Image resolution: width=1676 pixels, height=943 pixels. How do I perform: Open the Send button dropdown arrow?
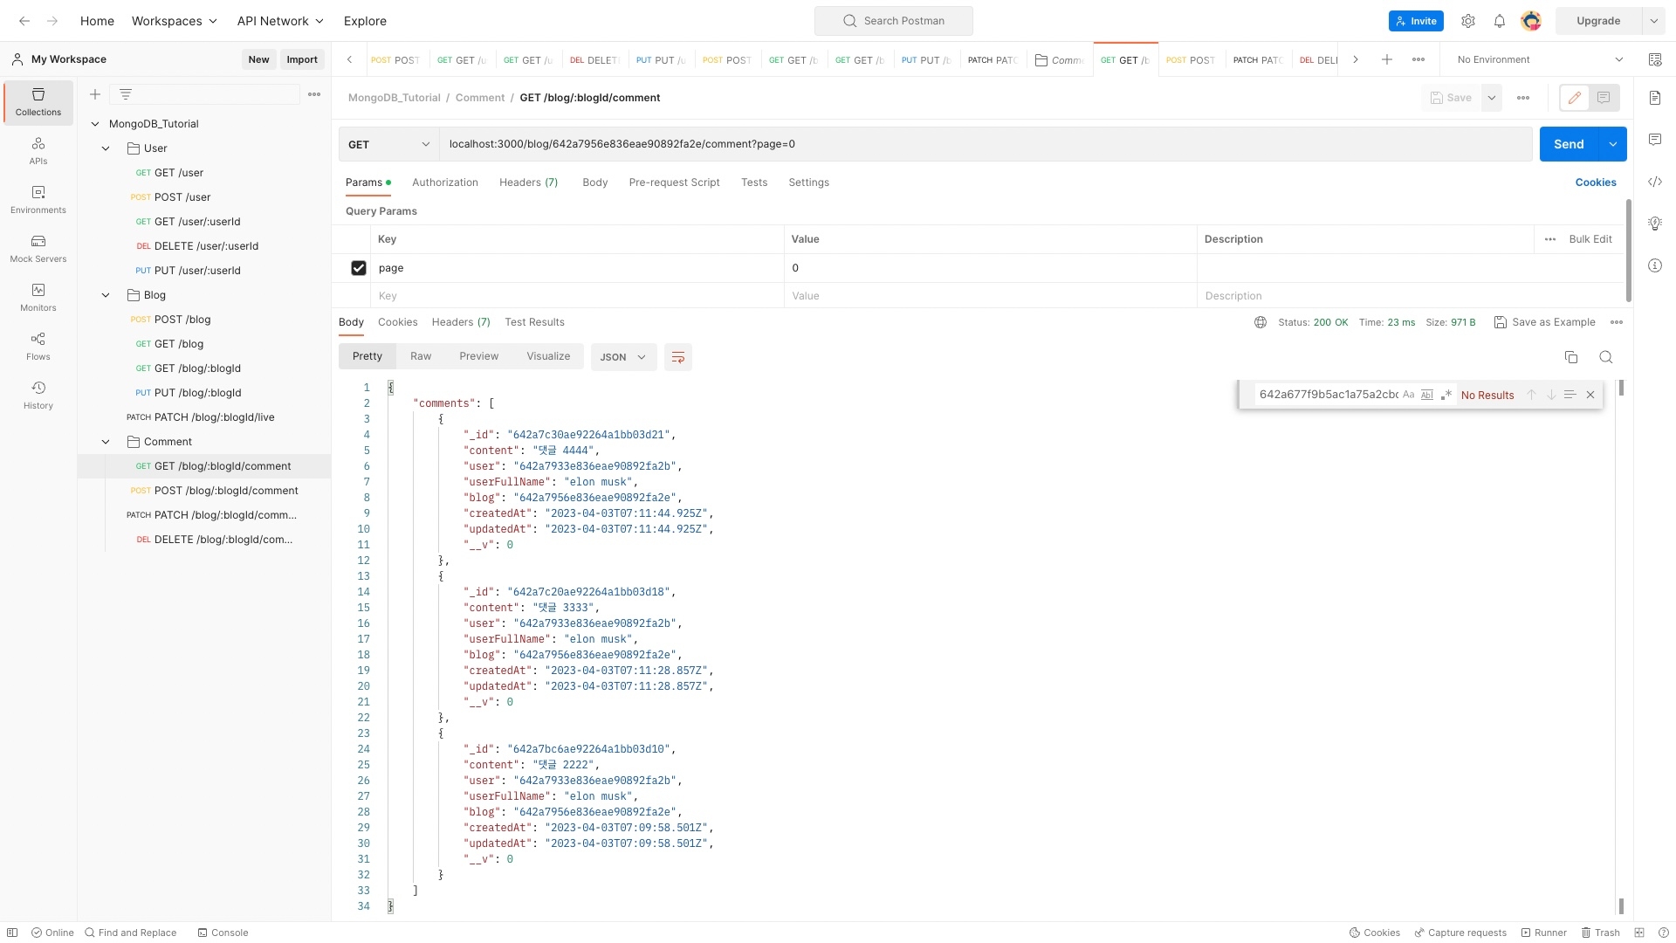tap(1613, 144)
